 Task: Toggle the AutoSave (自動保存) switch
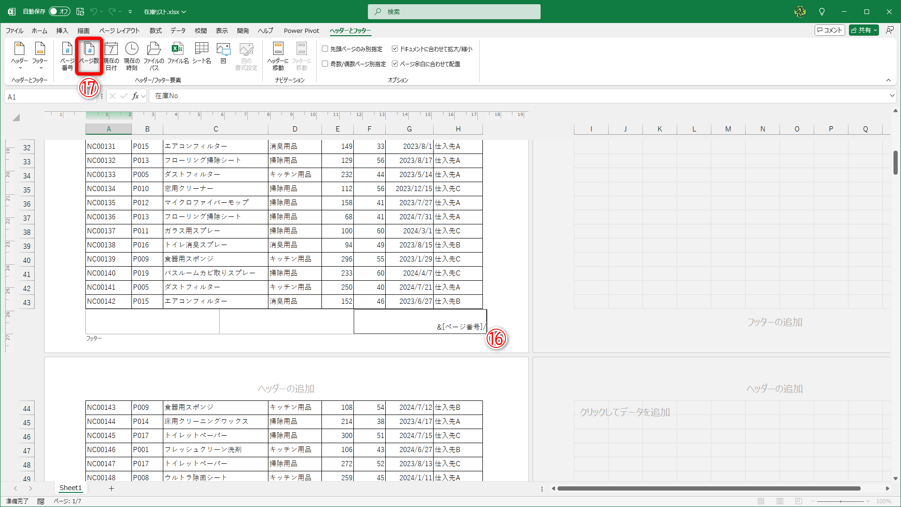click(60, 11)
